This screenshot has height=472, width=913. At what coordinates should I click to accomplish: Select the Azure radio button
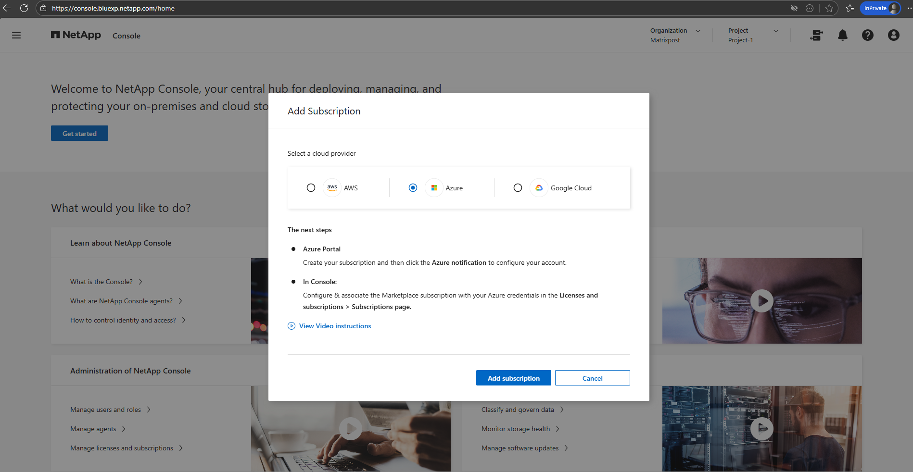pos(413,188)
